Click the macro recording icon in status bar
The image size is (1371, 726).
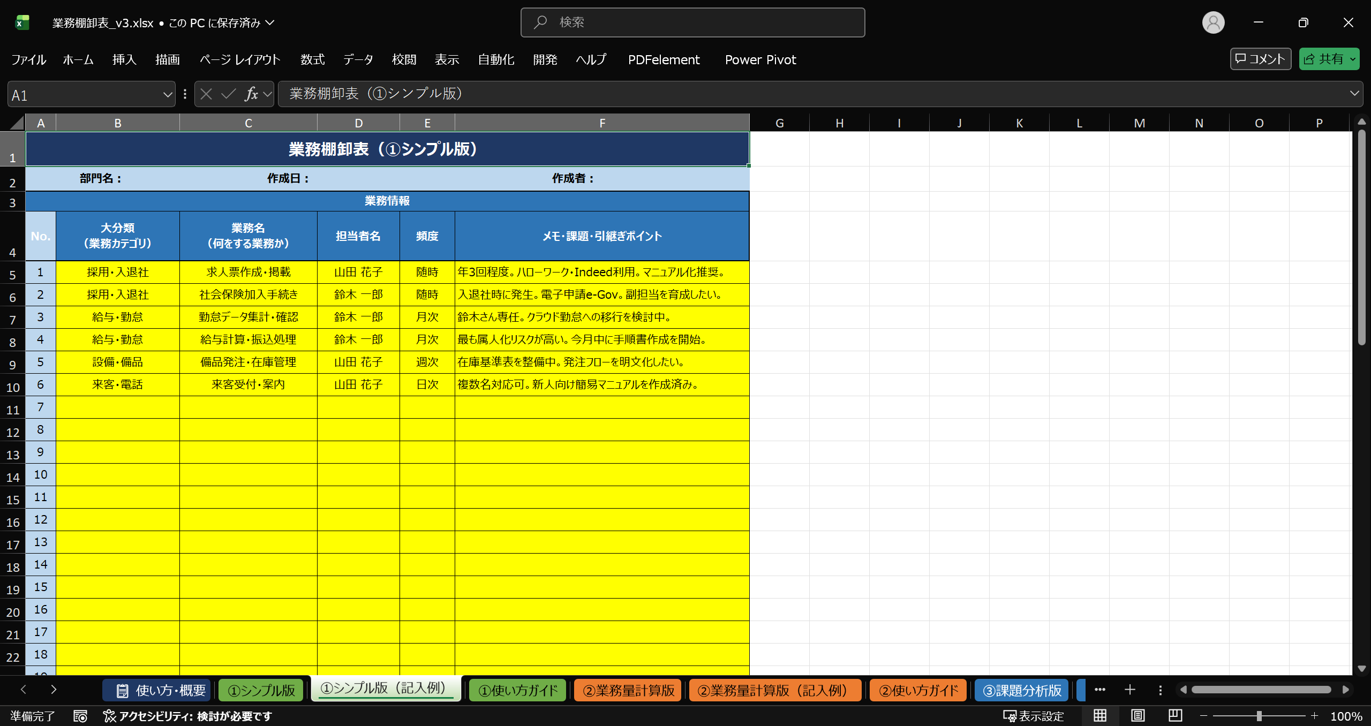click(80, 716)
